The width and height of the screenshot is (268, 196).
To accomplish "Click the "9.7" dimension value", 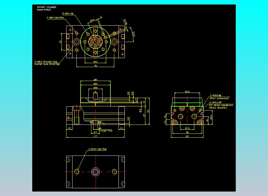I will (136, 100).
